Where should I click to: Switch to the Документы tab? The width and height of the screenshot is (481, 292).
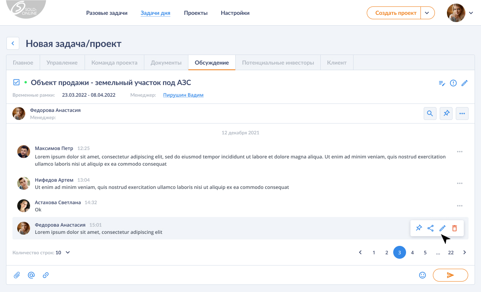pos(166,63)
